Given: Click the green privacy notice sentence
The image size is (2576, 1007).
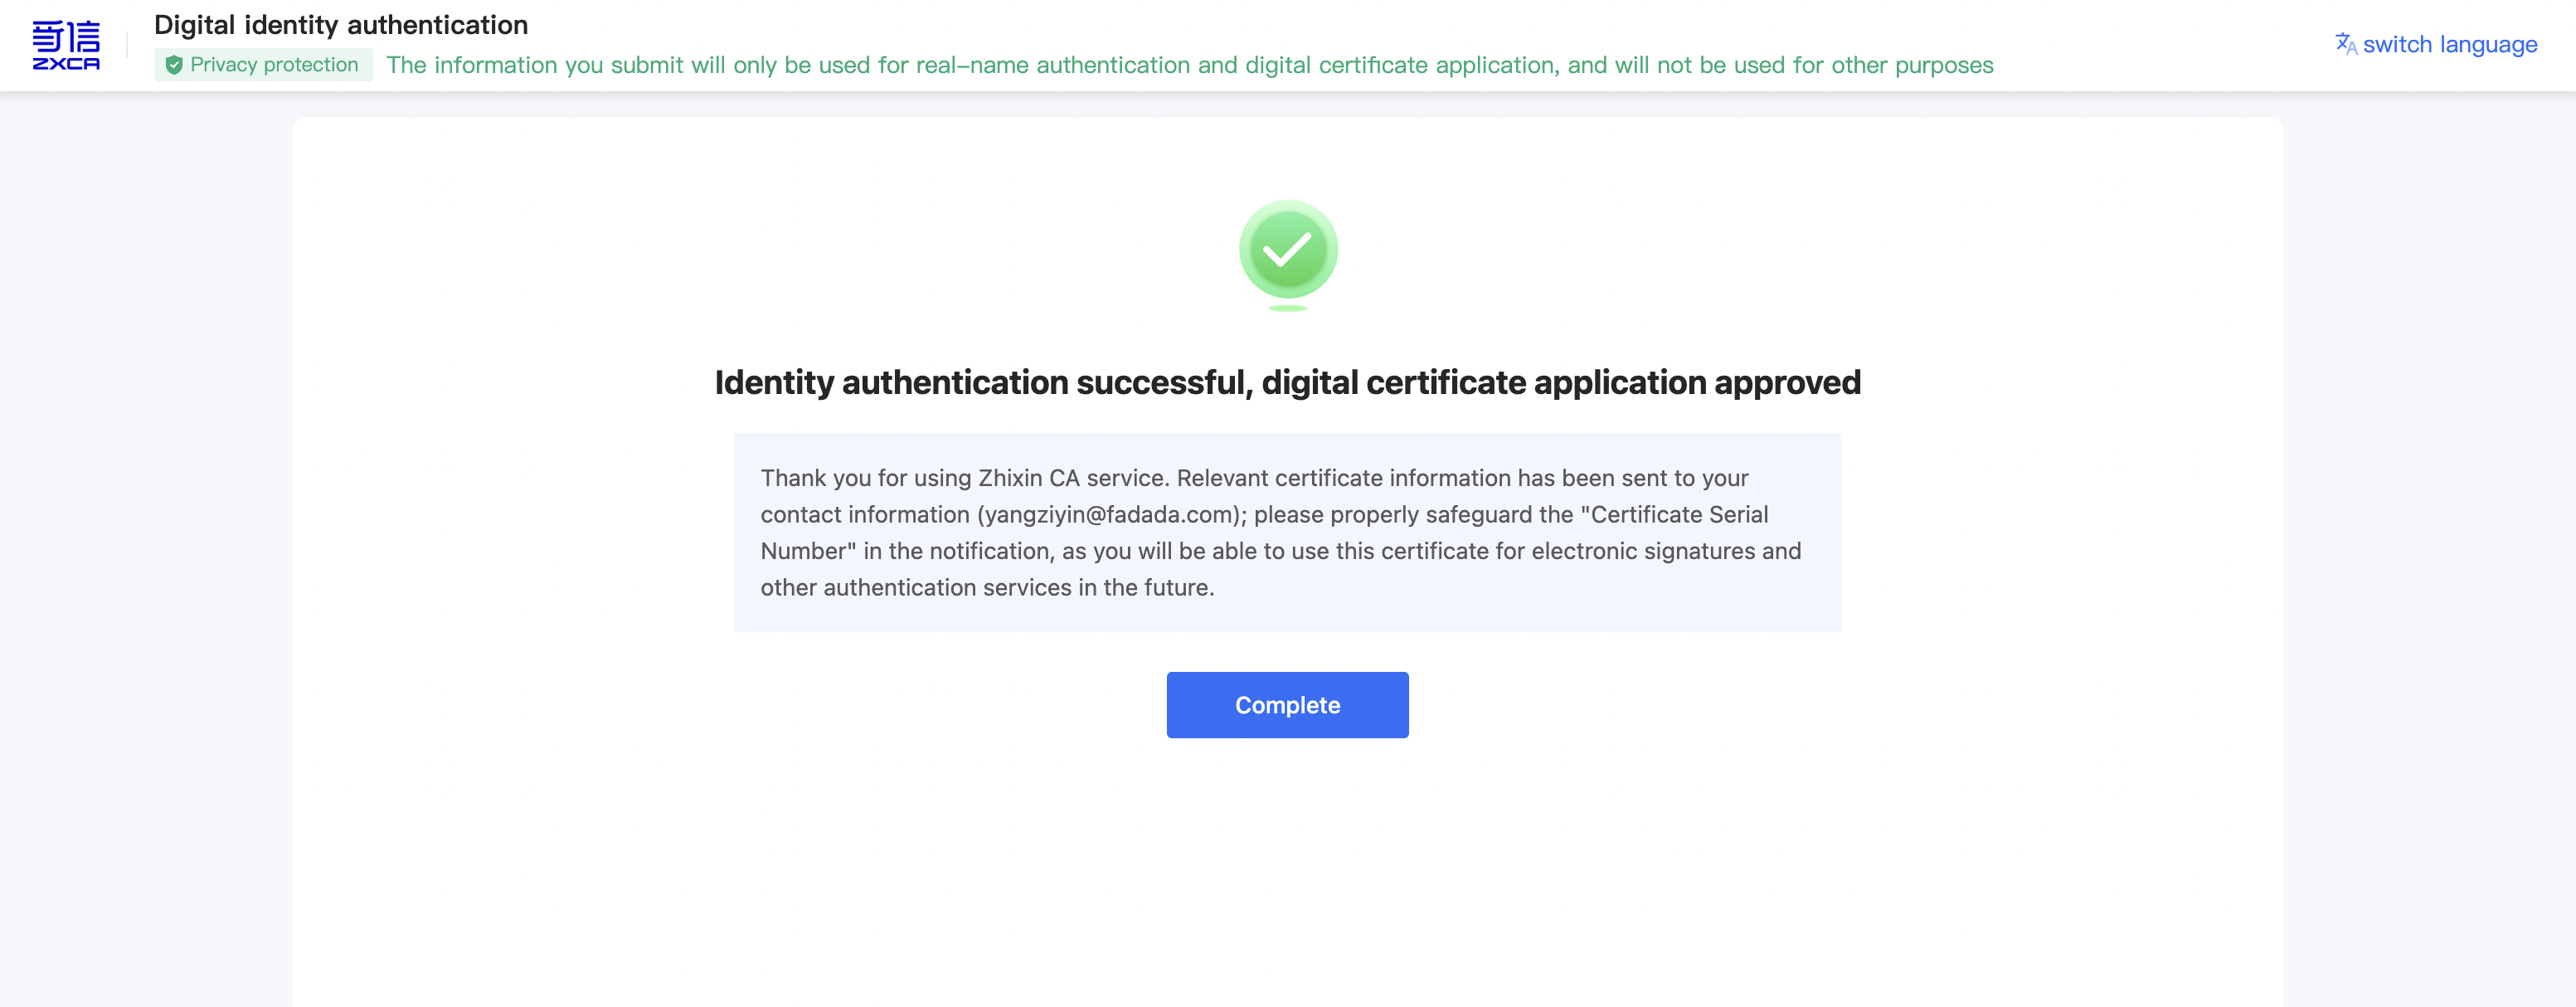Looking at the screenshot, I should [1189, 65].
